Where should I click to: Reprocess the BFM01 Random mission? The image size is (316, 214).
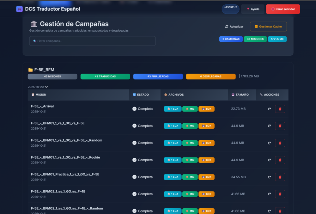(x=269, y=143)
